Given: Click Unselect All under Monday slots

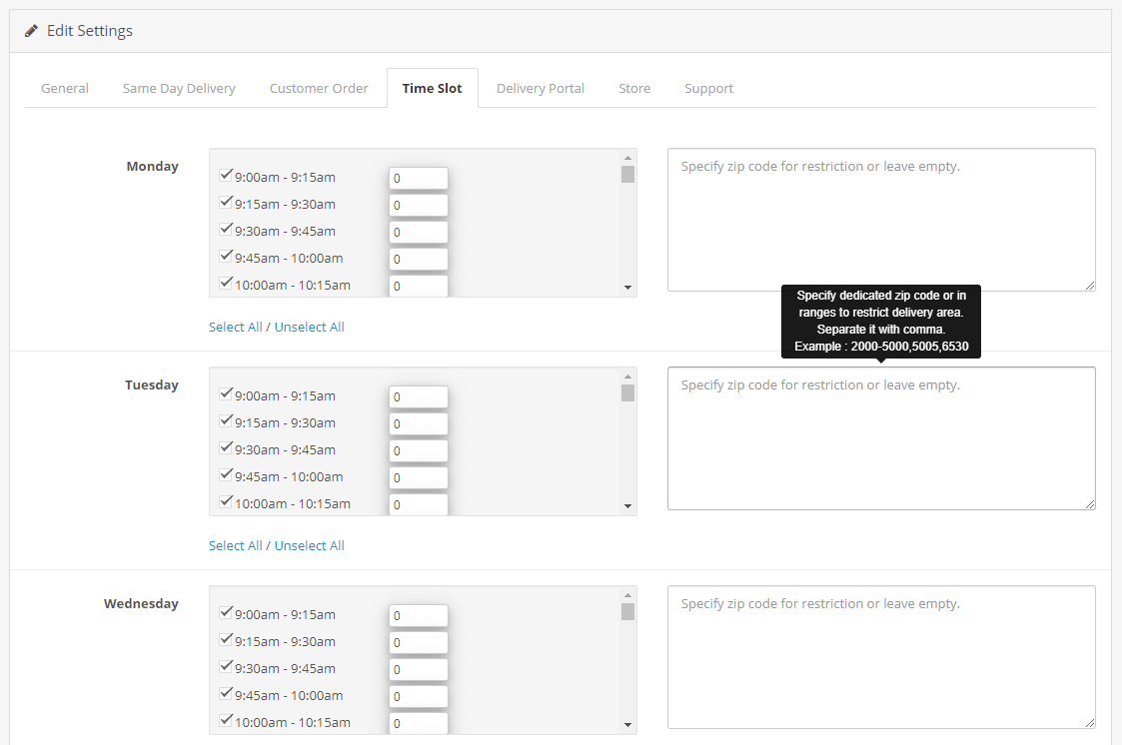Looking at the screenshot, I should [309, 327].
